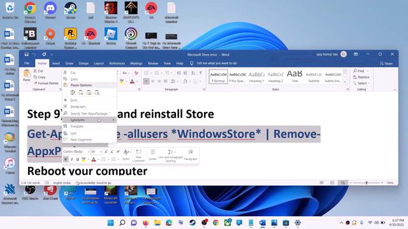This screenshot has width=408, height=229.
Task: Click the Decrease Indent icon
Action: tap(178, 73)
